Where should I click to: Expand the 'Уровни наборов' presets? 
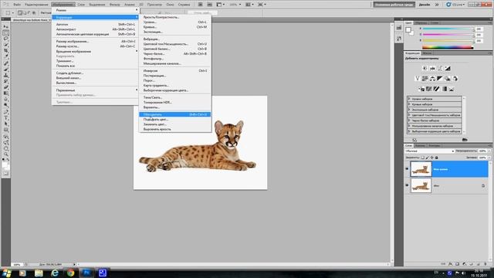(409, 99)
